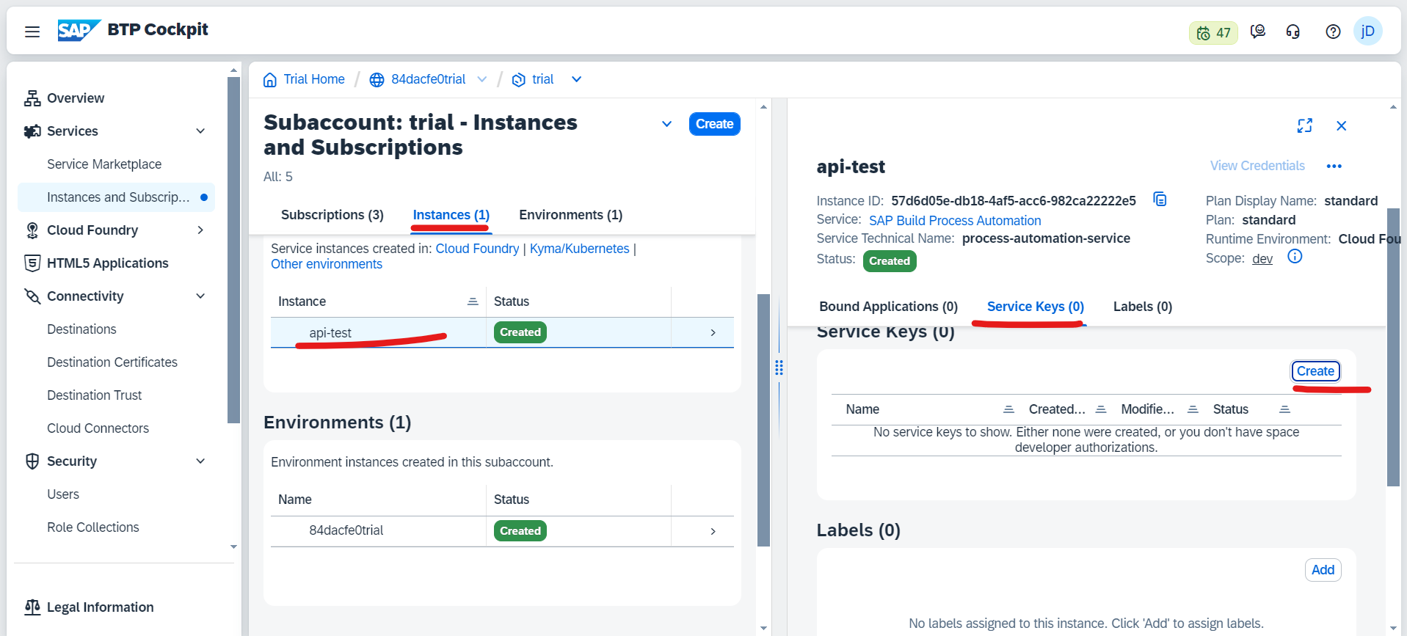Image resolution: width=1407 pixels, height=636 pixels.
Task: Open the Other environments link
Action: [327, 264]
